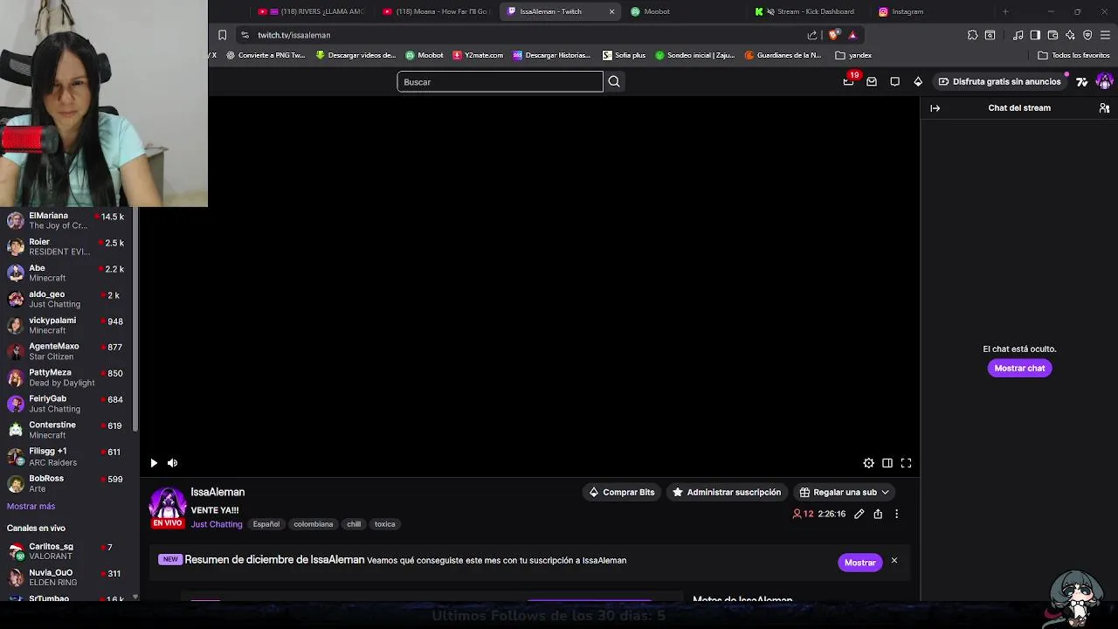Switch to the Moobot tab
Screen dimensions: 1118x629
(657, 11)
